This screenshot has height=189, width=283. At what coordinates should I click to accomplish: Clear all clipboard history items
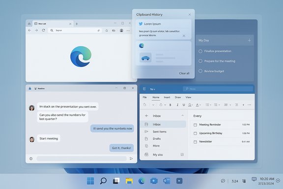pos(184,73)
